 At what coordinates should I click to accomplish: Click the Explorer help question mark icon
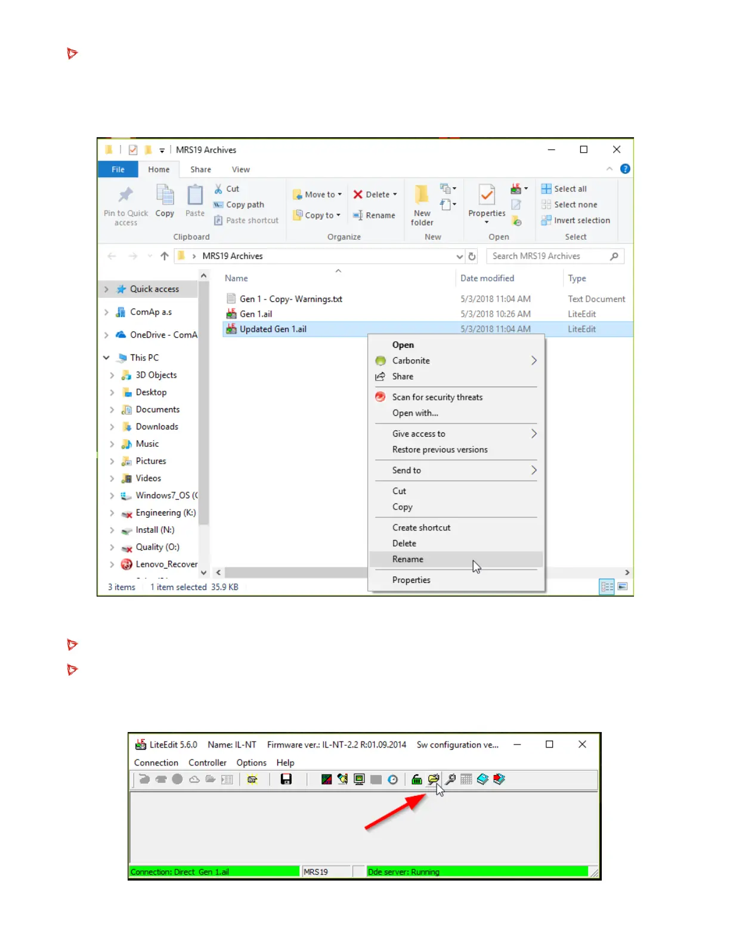tap(625, 169)
